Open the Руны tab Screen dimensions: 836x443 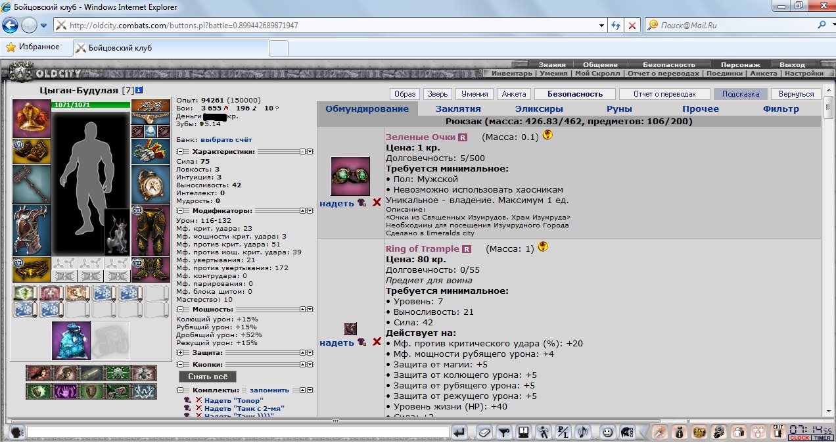pyautogui.click(x=619, y=109)
